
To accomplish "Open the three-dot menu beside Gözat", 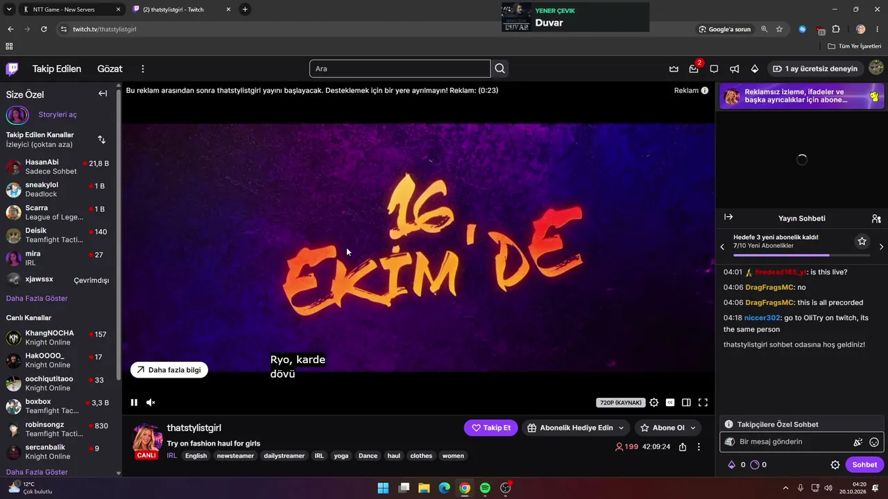I will 143,69.
